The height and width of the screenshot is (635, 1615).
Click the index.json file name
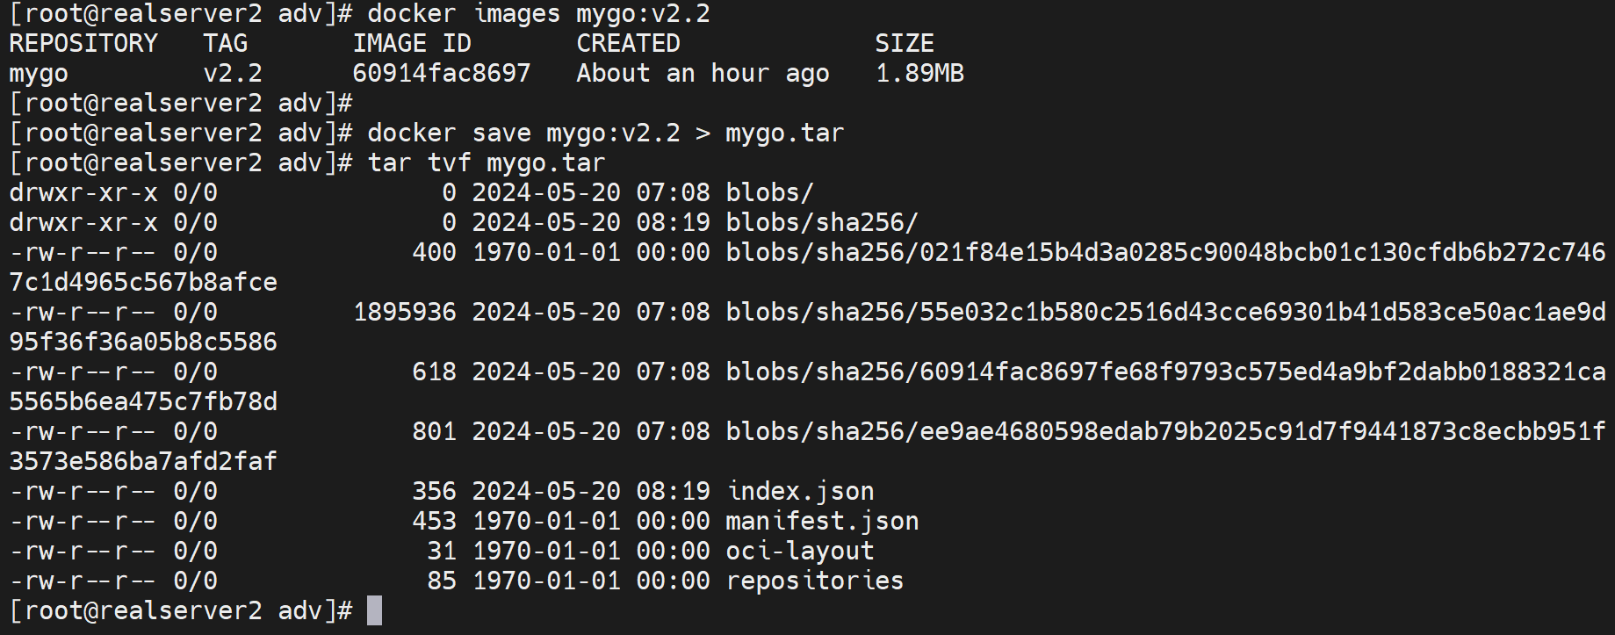click(800, 492)
